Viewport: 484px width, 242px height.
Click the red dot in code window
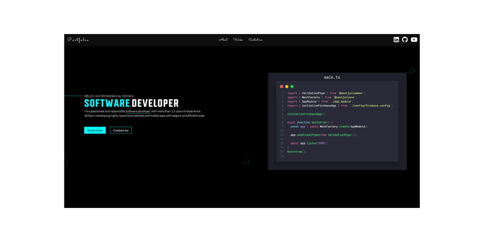281,87
